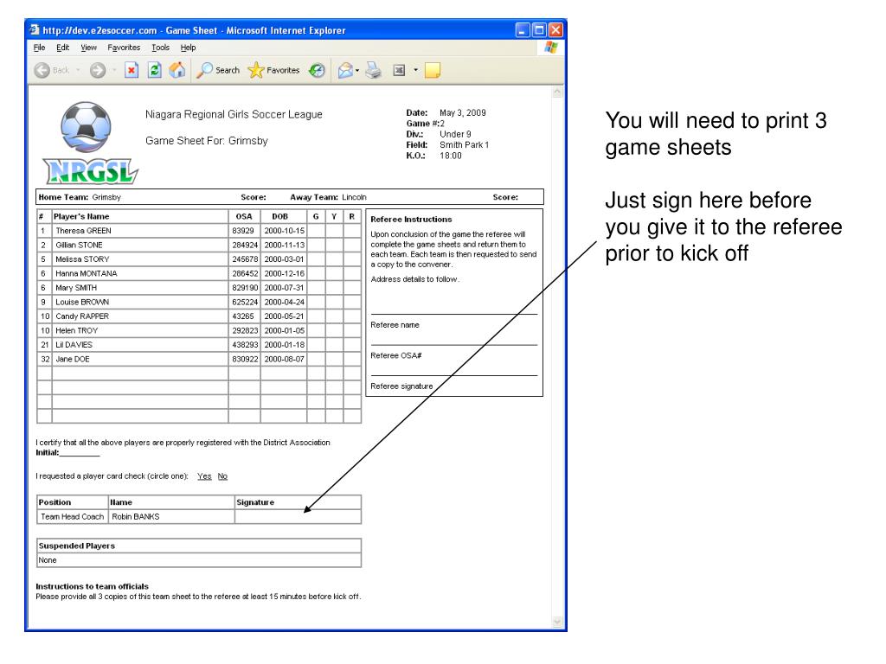The width and height of the screenshot is (886, 664).
Task: Expand the Mail button dropdown arrow
Action: point(357,71)
